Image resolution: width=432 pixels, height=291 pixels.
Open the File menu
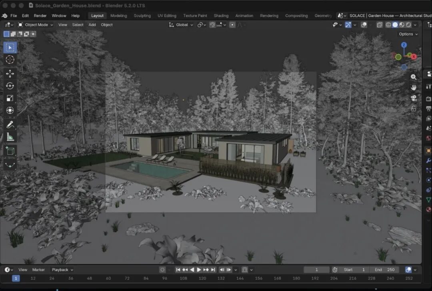tap(14, 16)
